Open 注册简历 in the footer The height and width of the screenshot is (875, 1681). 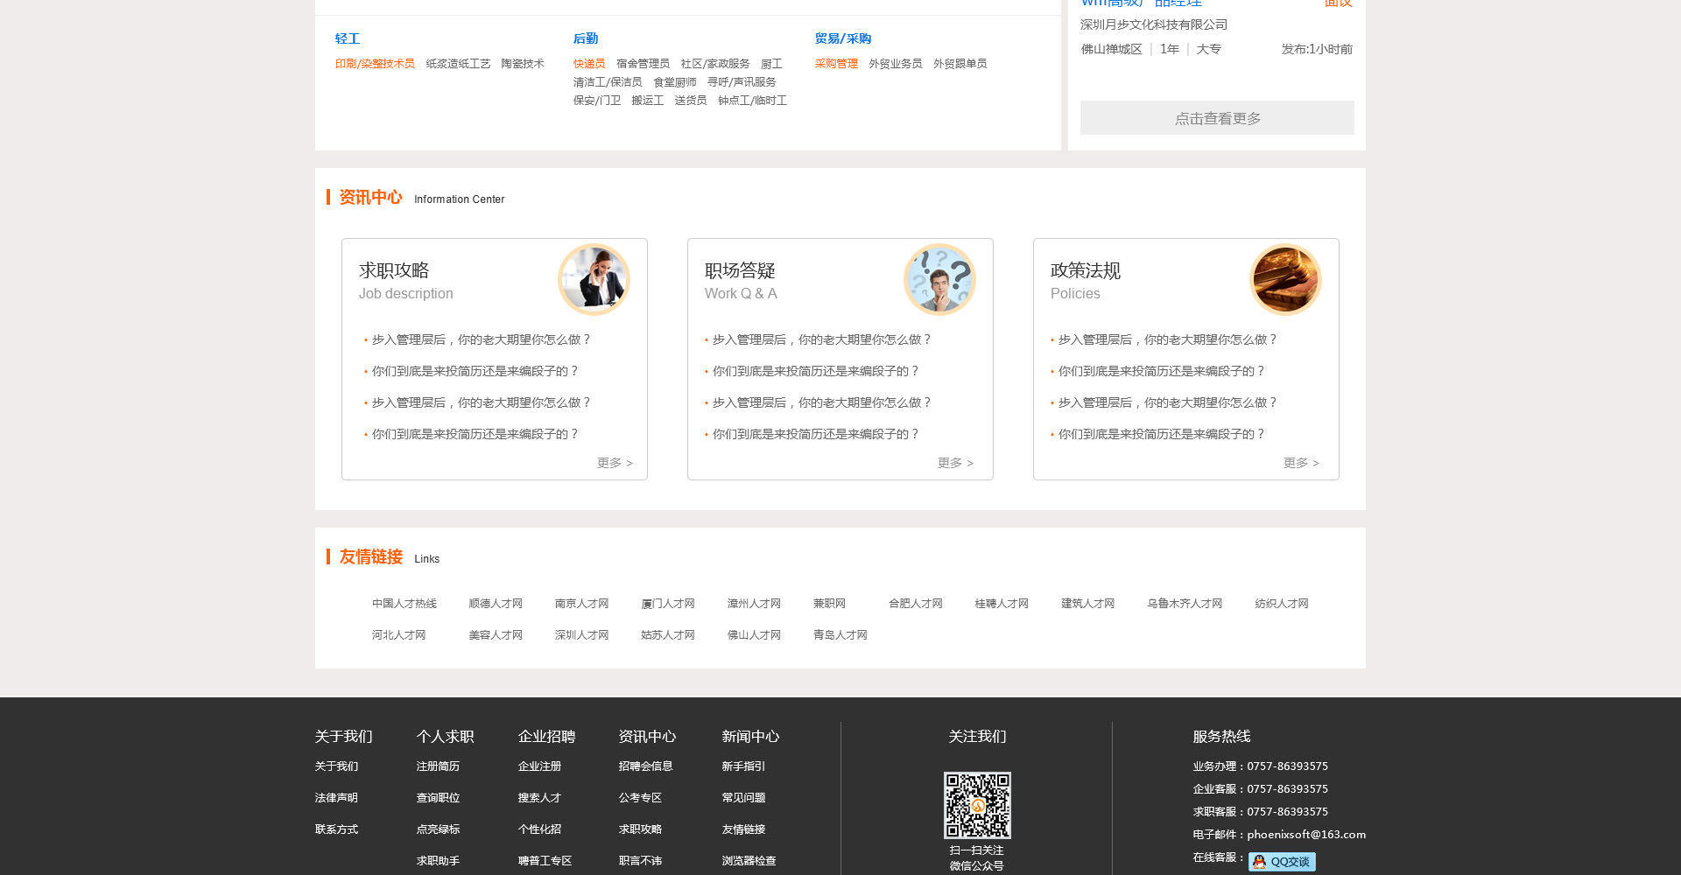438,766
